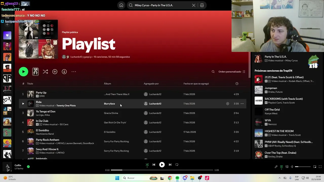Enter full screen mode icon
Image resolution: width=324 pixels, height=182 pixels.
(x=320, y=167)
